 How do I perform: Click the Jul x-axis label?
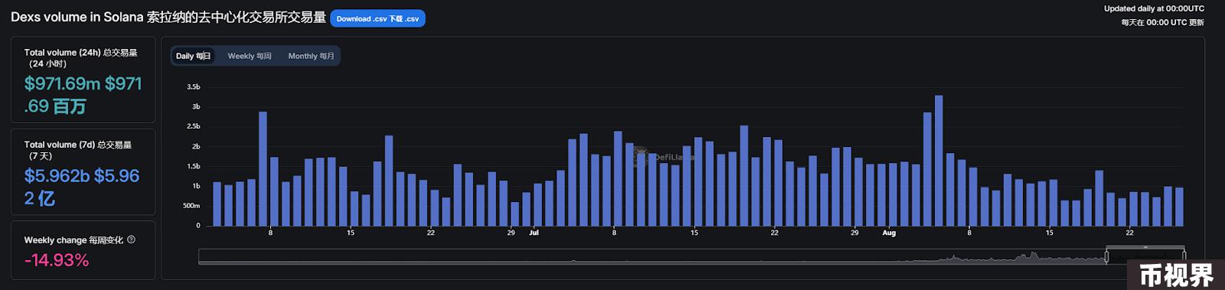(x=534, y=233)
